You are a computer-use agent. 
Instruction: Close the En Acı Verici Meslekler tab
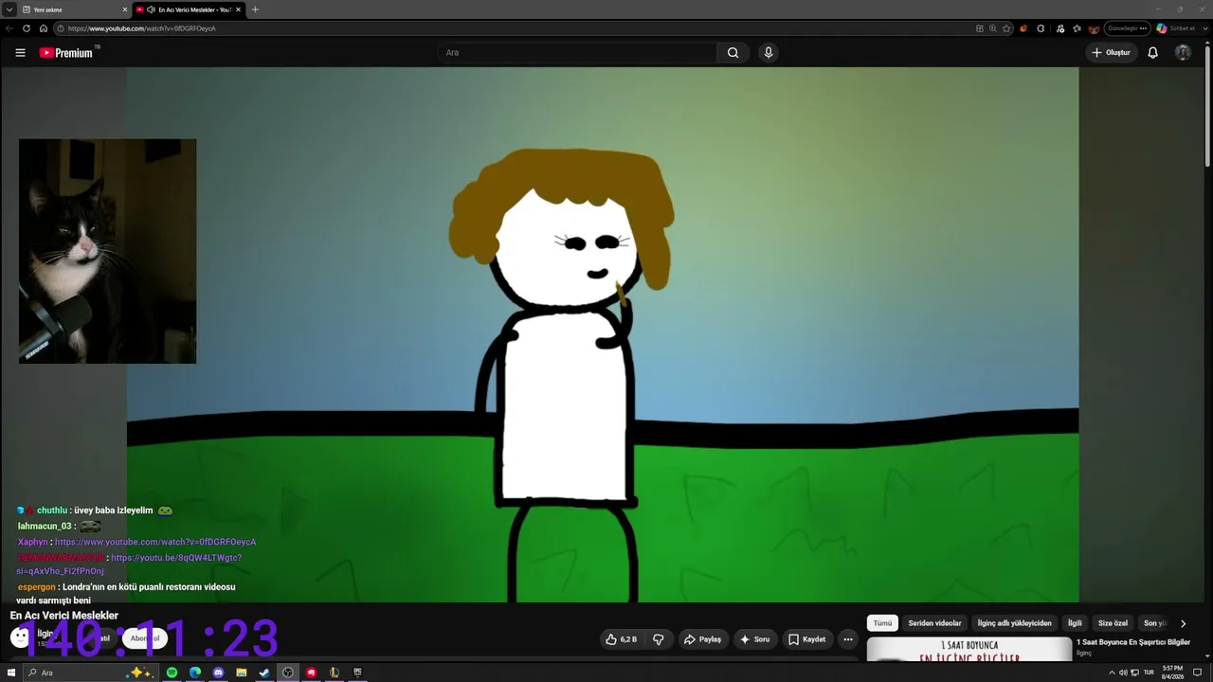coord(239,9)
